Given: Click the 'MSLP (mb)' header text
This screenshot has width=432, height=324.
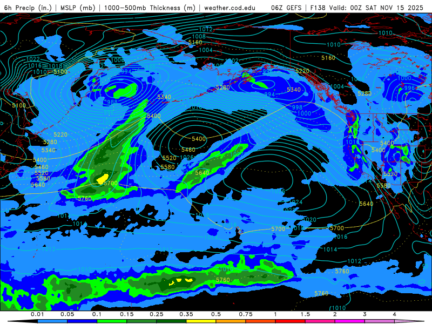Looking at the screenshot, I should 78,8.
